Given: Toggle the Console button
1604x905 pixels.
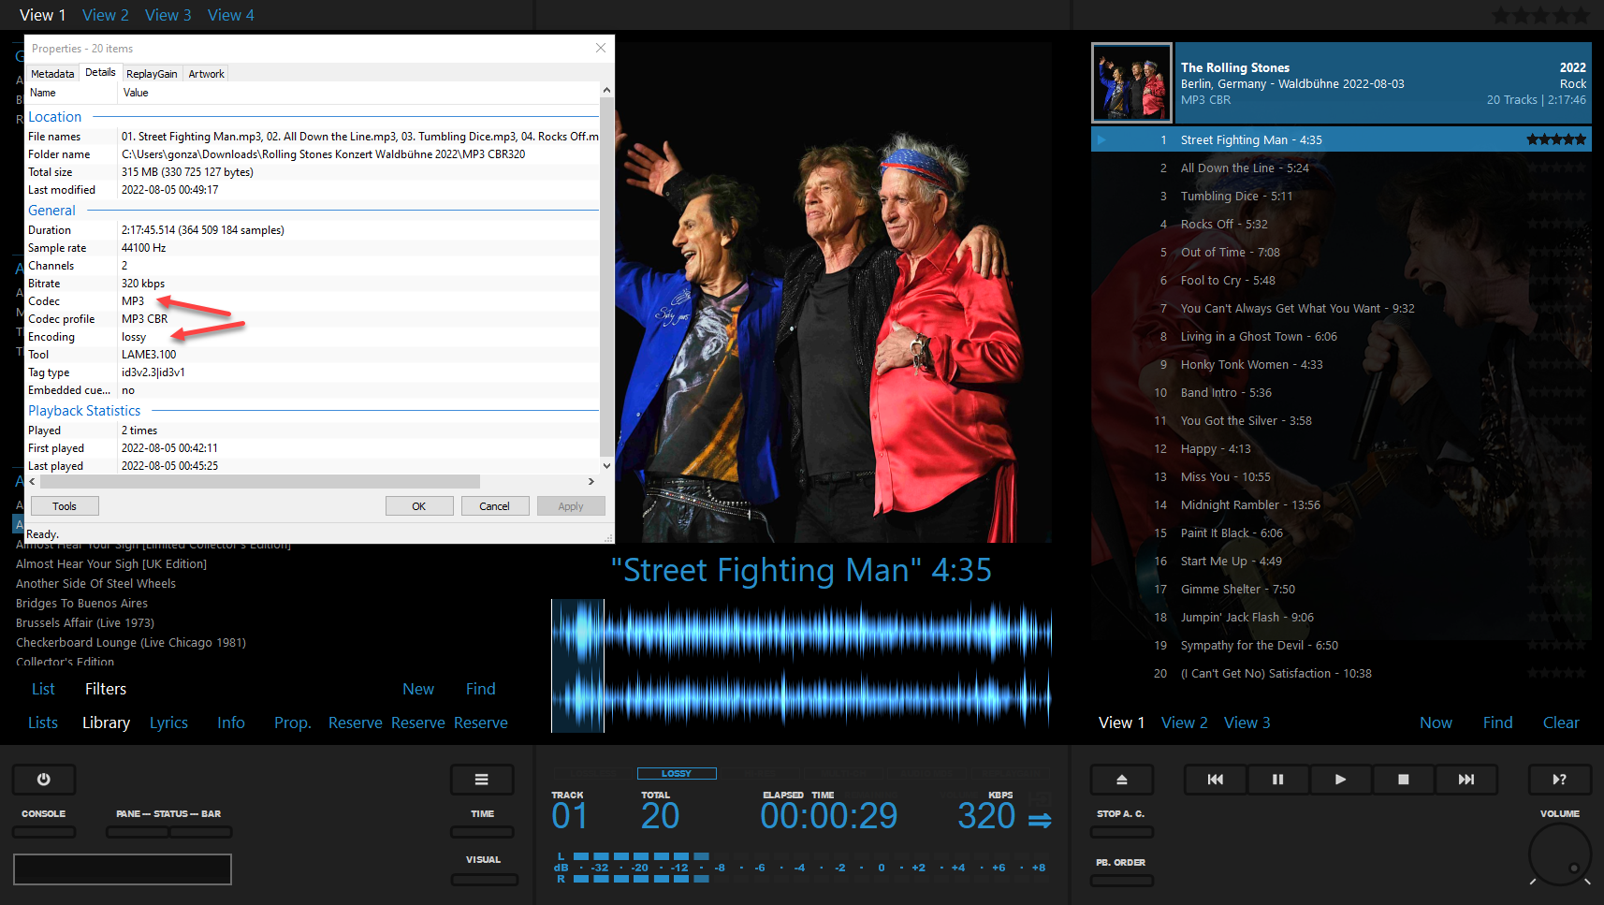Looking at the screenshot, I should 44,831.
